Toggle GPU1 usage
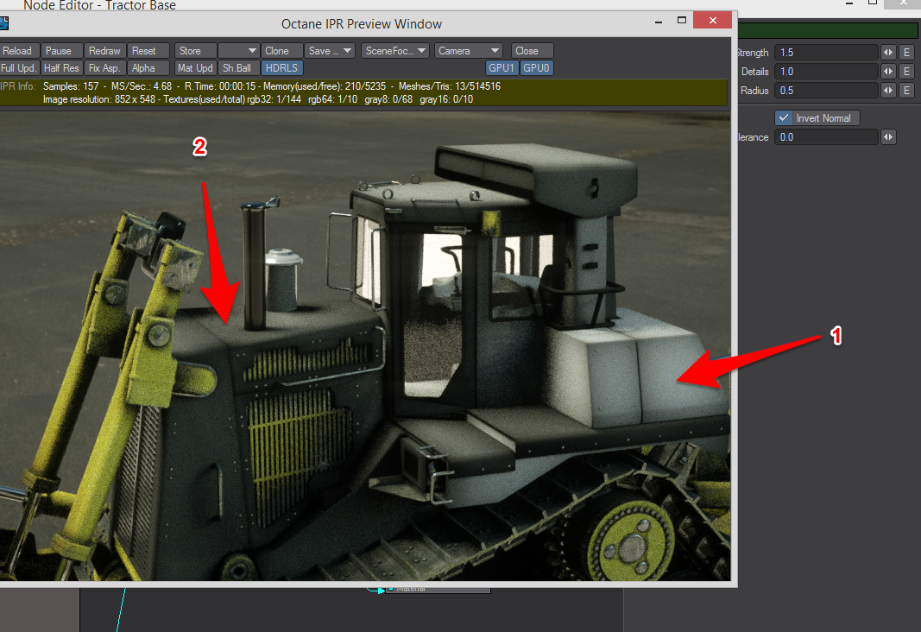This screenshot has height=632, width=921. click(x=502, y=68)
